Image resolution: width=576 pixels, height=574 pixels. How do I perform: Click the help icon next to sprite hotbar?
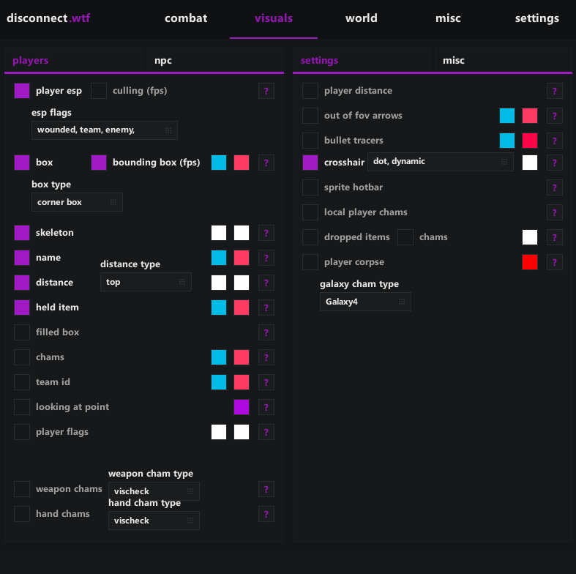point(555,187)
